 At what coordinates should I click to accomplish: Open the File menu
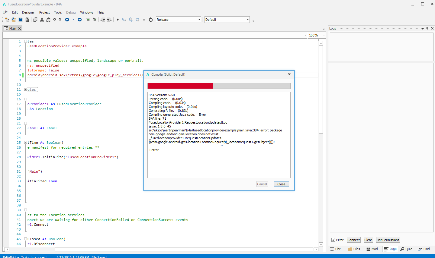[5, 12]
